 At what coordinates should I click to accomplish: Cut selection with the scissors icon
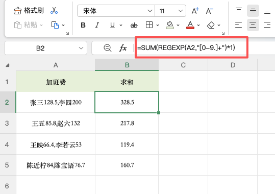tap(54, 11)
